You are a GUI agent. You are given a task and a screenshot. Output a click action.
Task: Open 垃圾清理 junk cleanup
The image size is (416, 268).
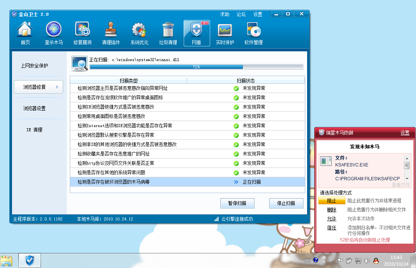tap(168, 33)
